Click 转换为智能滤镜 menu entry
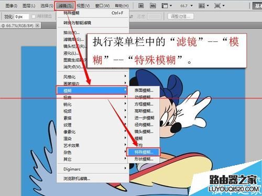Screen dimensions: 262x196 (x=93, y=22)
